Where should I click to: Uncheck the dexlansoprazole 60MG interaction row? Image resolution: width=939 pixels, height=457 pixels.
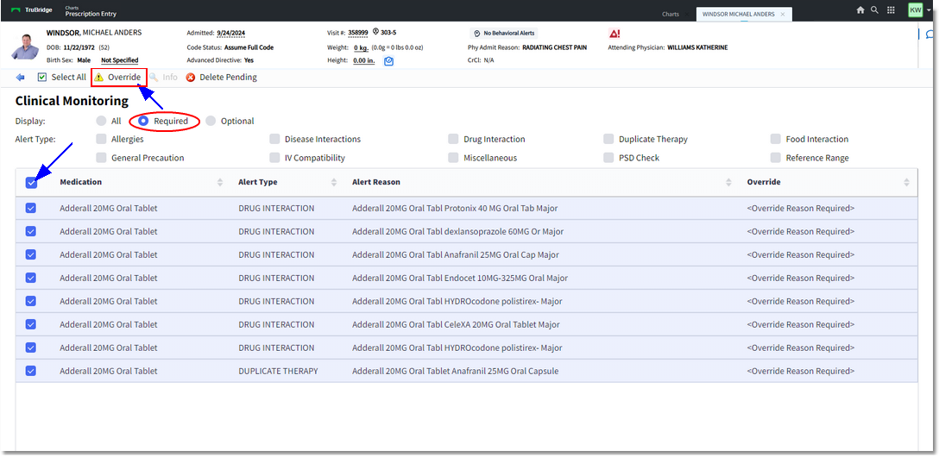click(30, 231)
